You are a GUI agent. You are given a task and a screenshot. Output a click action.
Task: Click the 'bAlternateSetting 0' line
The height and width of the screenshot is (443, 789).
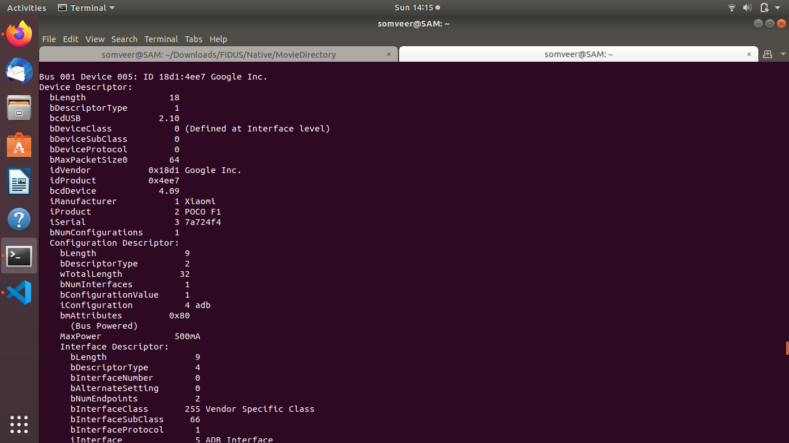pyautogui.click(x=135, y=388)
